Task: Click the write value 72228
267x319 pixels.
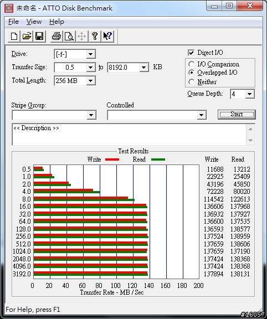Action: click(x=215, y=192)
